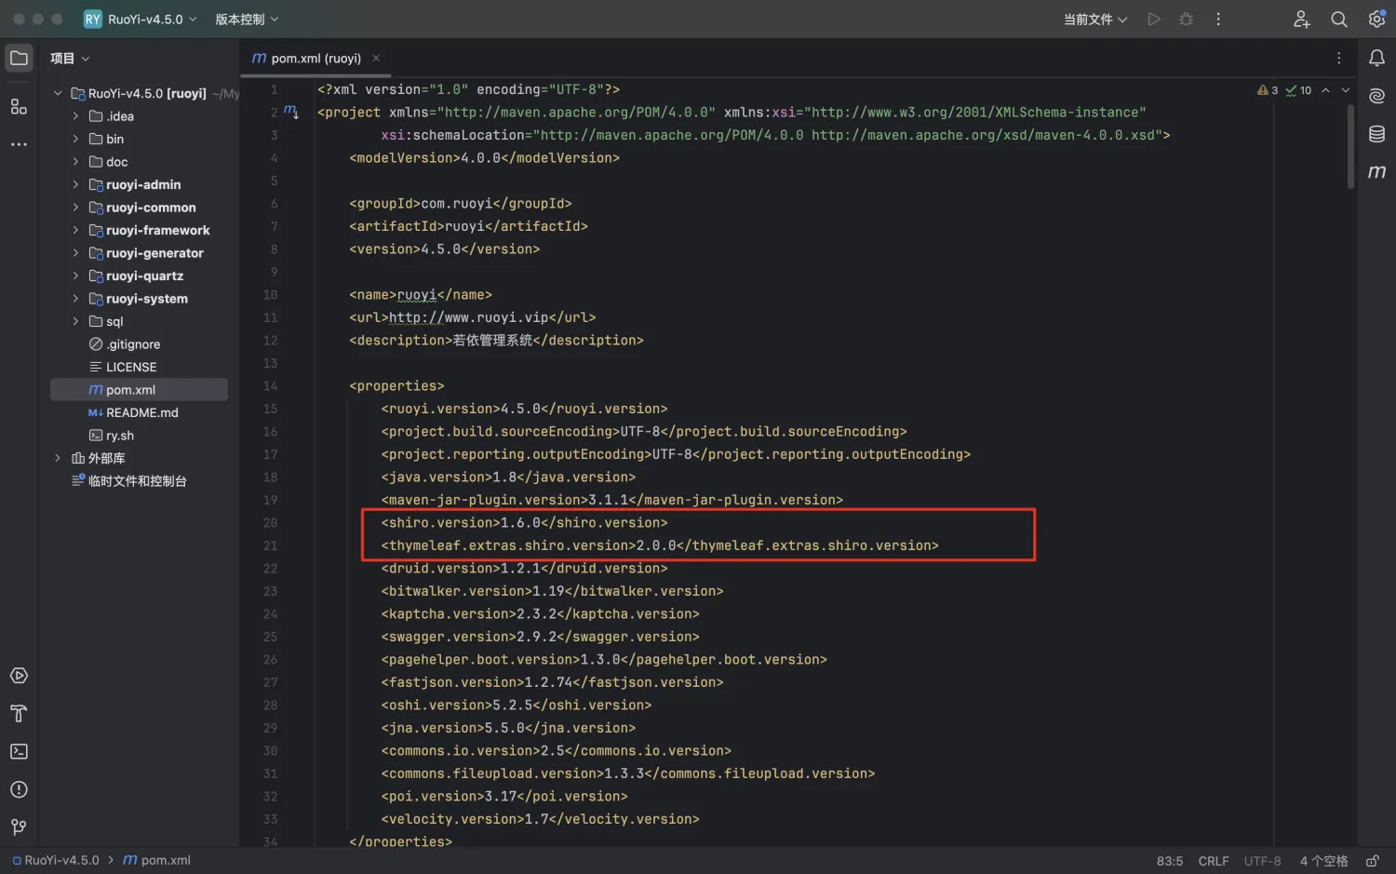Jump to previous highlighted problem arrow
The width and height of the screenshot is (1396, 874).
tap(1325, 90)
